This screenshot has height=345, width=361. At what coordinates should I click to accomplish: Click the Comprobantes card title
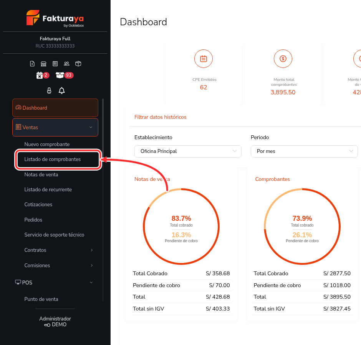272,179
